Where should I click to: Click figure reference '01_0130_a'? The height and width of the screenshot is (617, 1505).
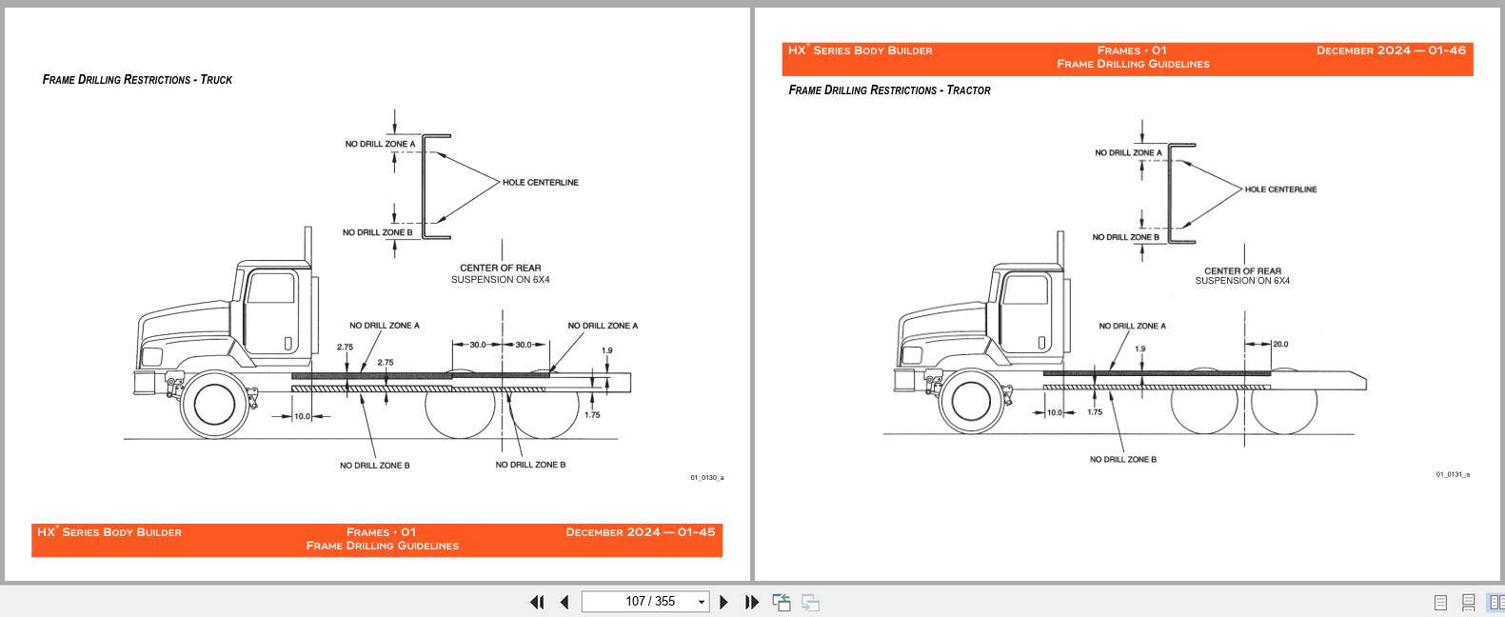pyautogui.click(x=706, y=478)
